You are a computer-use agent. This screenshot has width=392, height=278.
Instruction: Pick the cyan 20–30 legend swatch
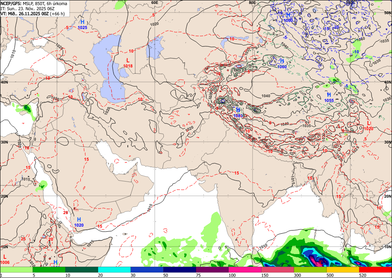[114, 269]
